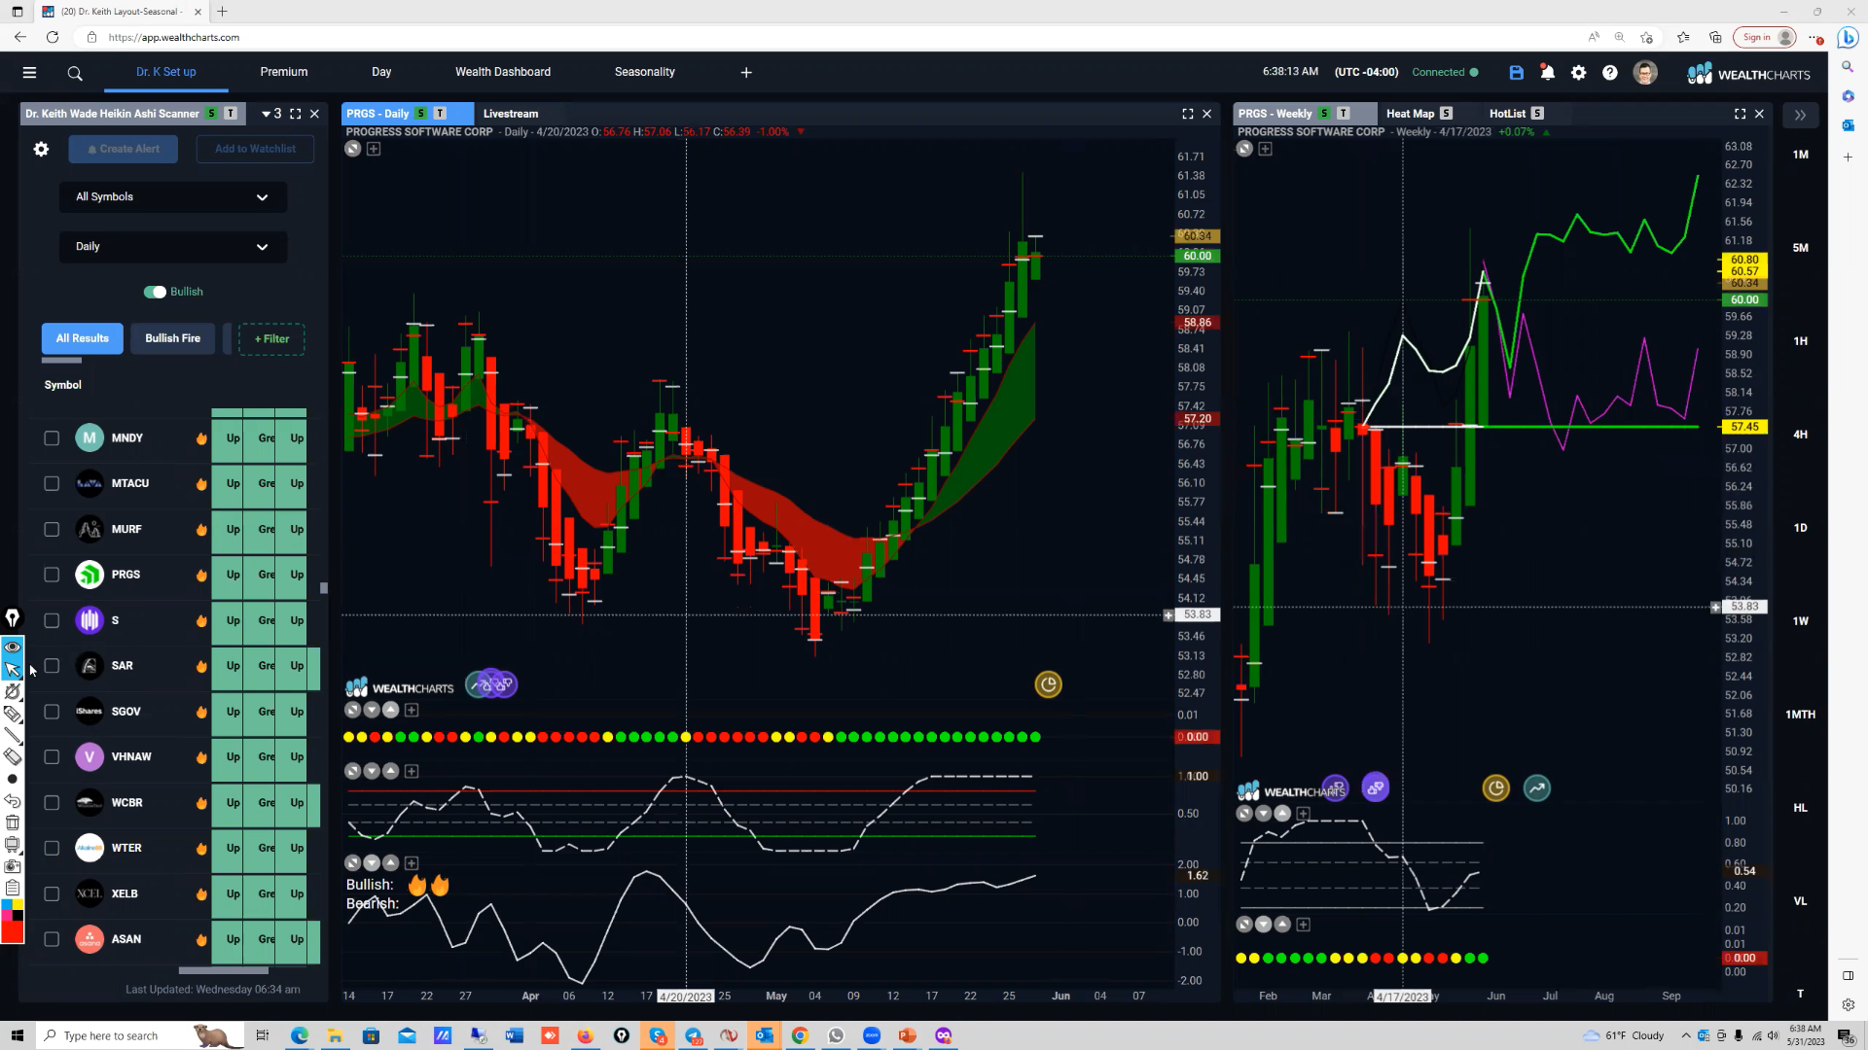This screenshot has height=1050, width=1868.
Task: Switch to the HotList tab
Action: pos(1507,114)
